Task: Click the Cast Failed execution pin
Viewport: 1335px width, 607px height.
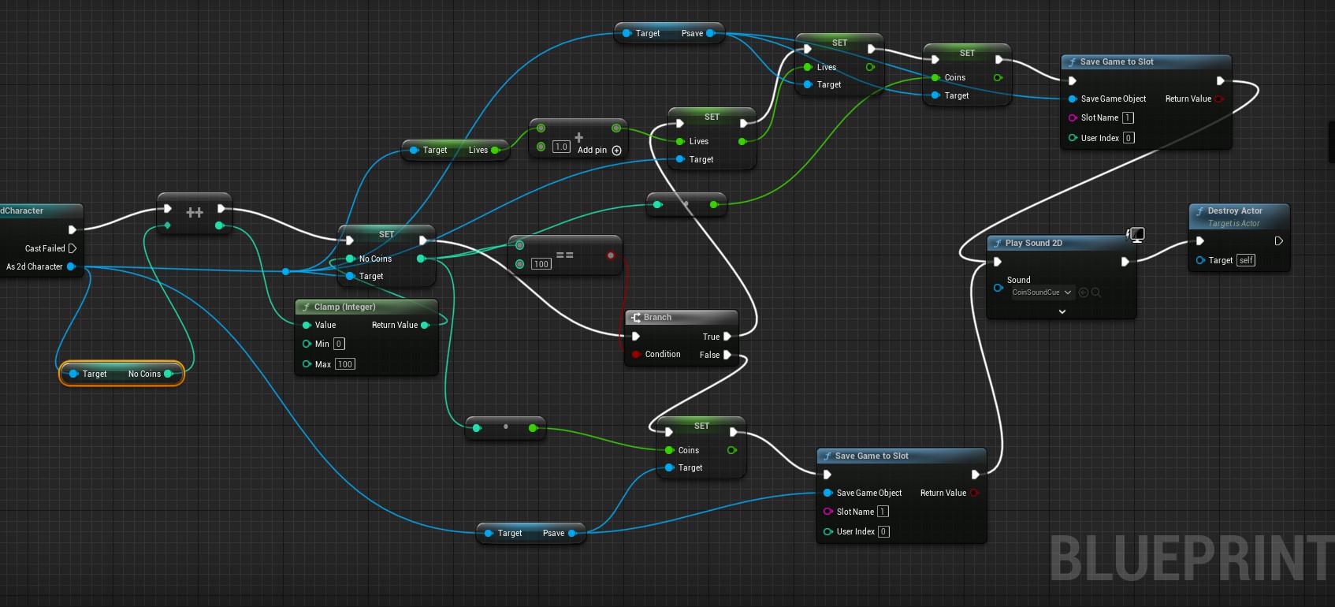Action: tap(73, 248)
